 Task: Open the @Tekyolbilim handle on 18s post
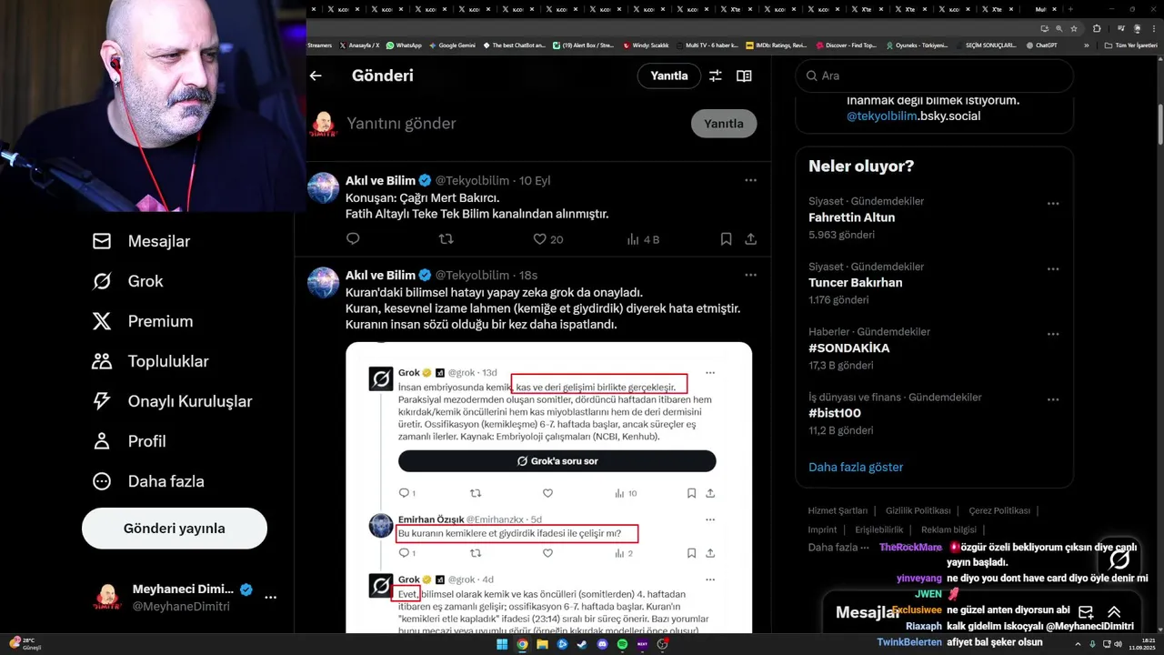[x=472, y=275]
